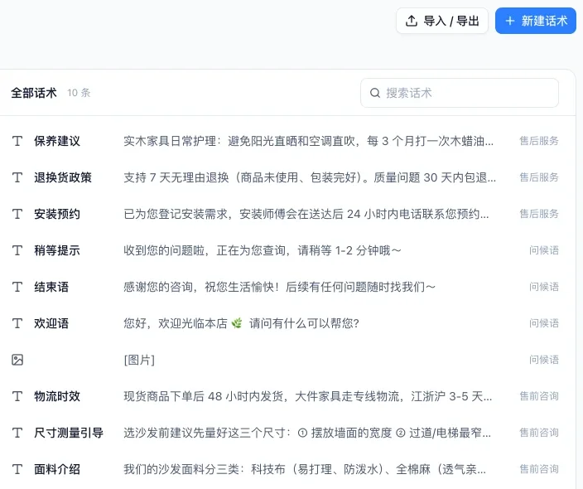Click the 实木家具日常护理 content preview

309,141
